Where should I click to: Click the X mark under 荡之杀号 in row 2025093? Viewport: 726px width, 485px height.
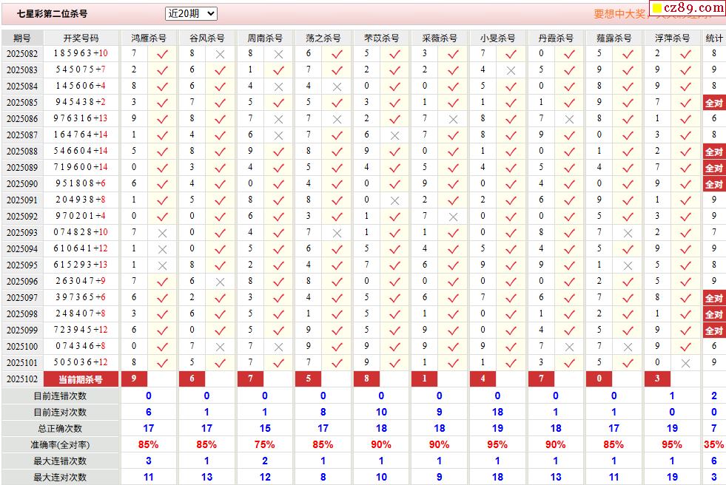pyautogui.click(x=337, y=234)
